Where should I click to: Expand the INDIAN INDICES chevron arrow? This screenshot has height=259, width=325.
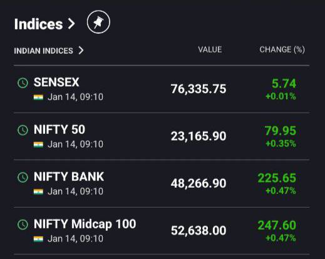click(81, 51)
